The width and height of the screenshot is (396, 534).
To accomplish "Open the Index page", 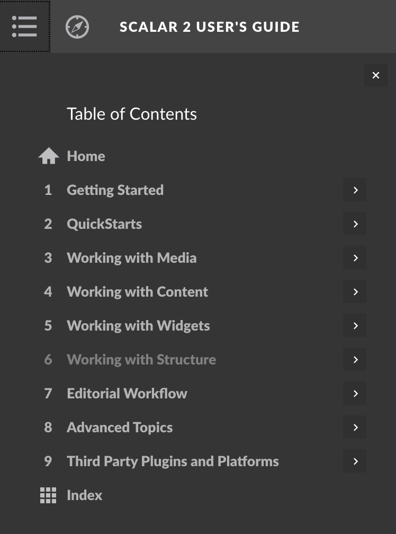I will point(85,495).
